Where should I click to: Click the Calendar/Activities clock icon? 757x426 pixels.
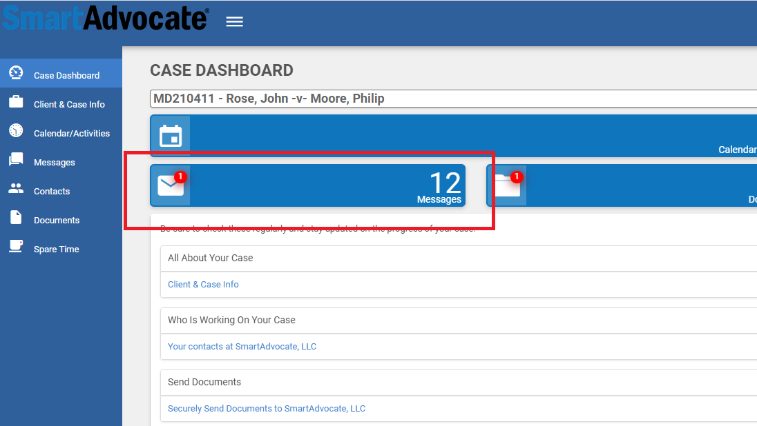pyautogui.click(x=16, y=130)
